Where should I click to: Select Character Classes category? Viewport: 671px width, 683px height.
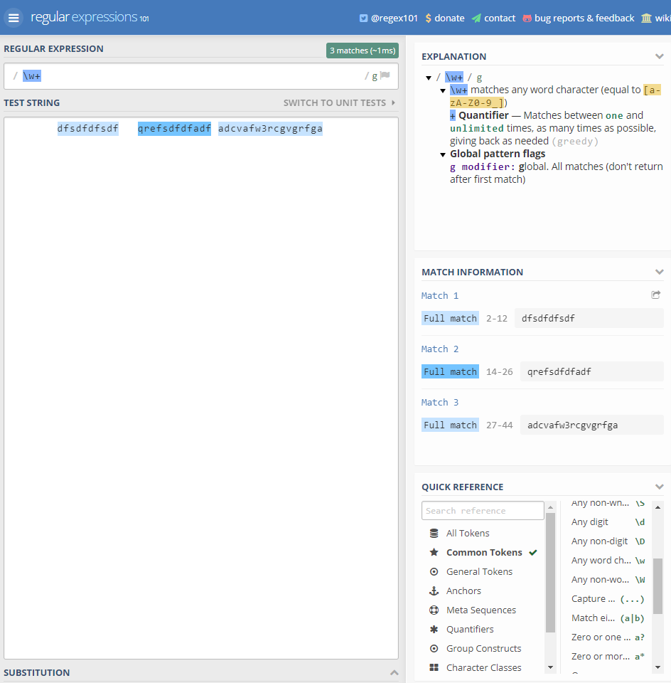[x=483, y=667]
